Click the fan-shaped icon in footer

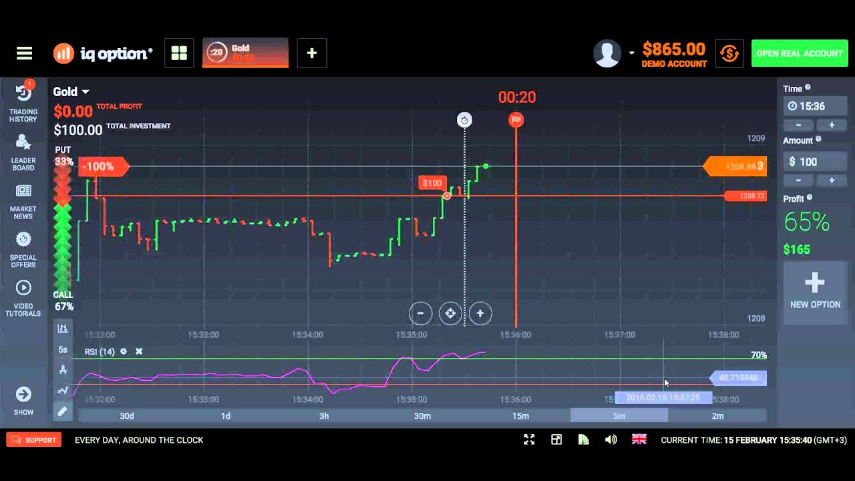[584, 440]
